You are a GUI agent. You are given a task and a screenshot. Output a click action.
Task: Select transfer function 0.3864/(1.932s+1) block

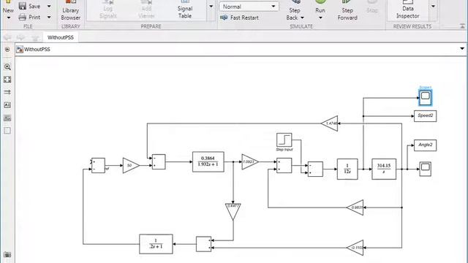[208, 162]
